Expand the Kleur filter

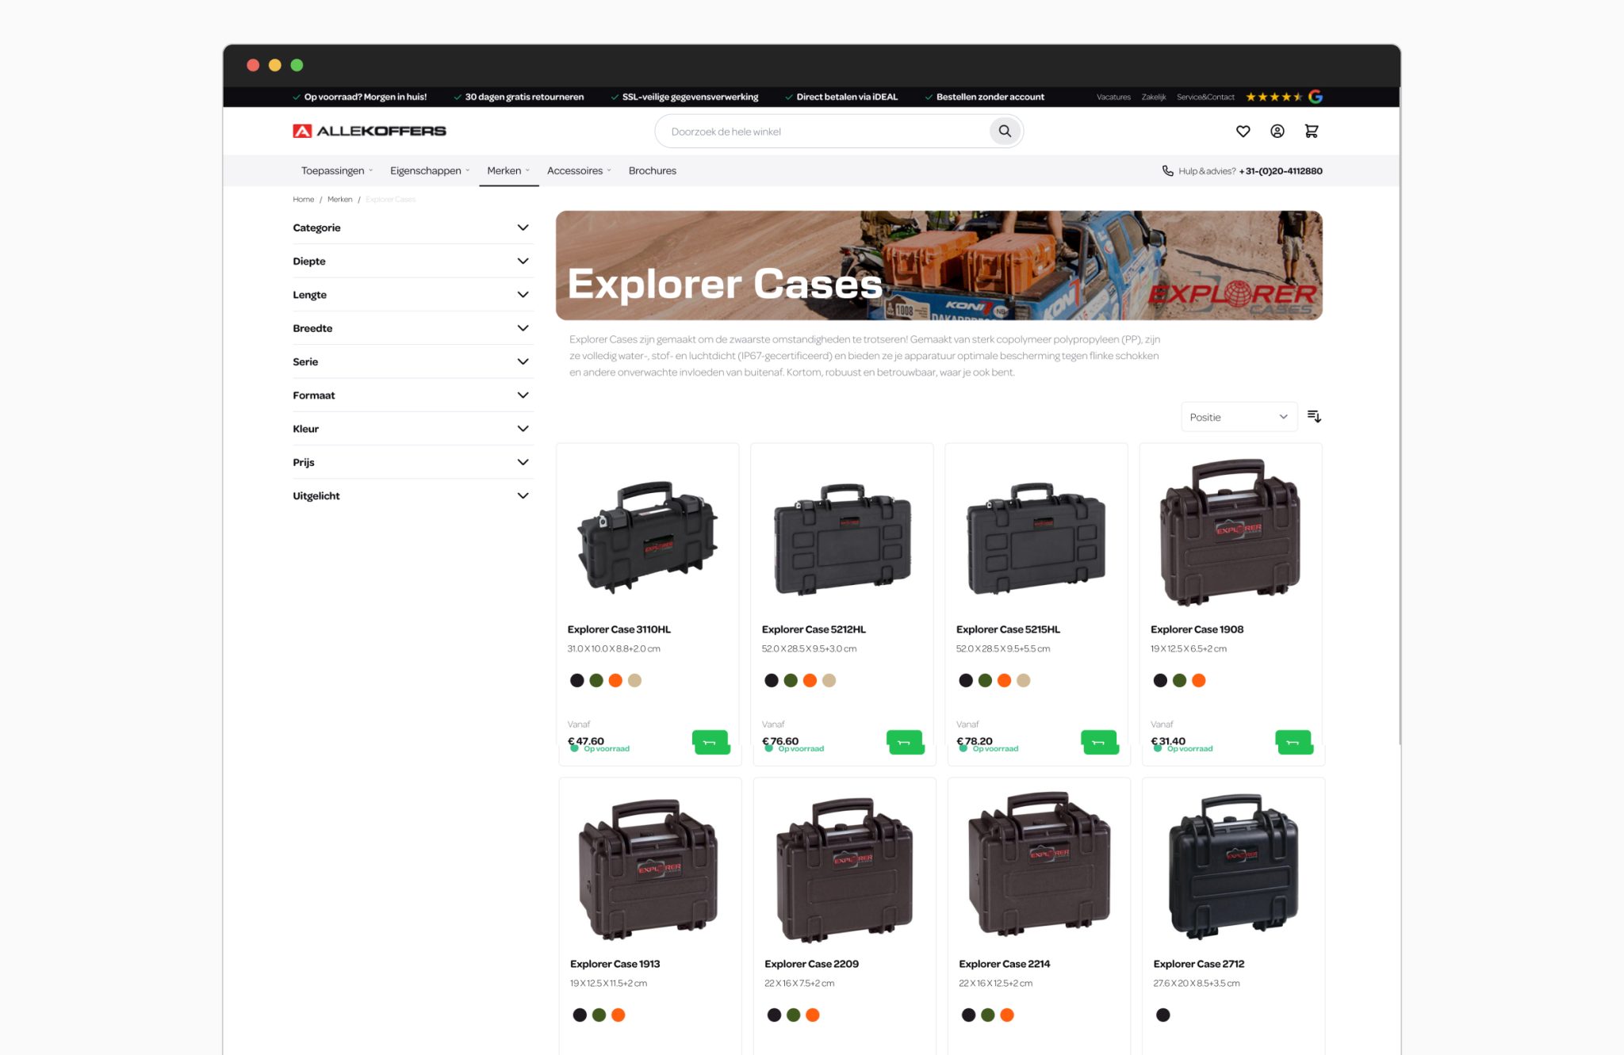[413, 429]
